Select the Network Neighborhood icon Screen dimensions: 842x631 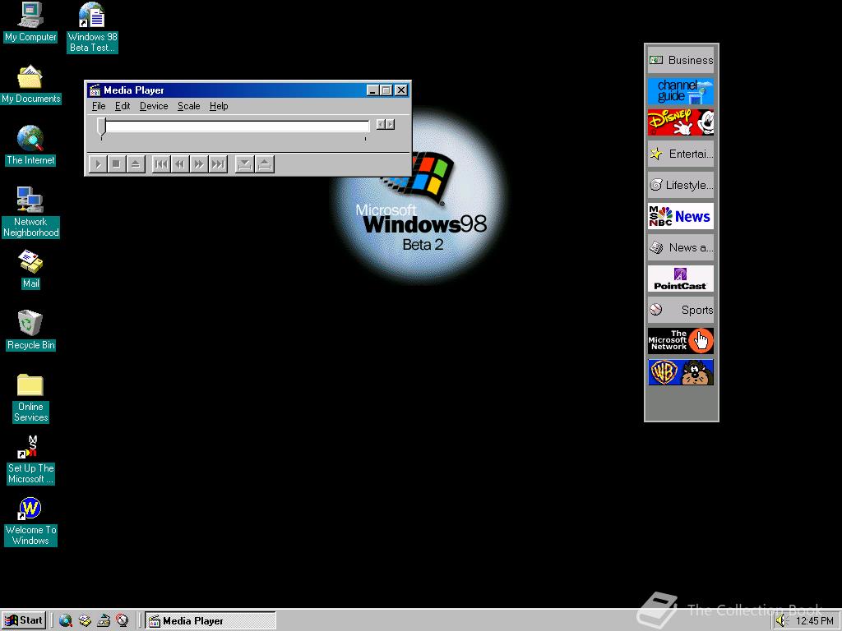click(x=30, y=212)
